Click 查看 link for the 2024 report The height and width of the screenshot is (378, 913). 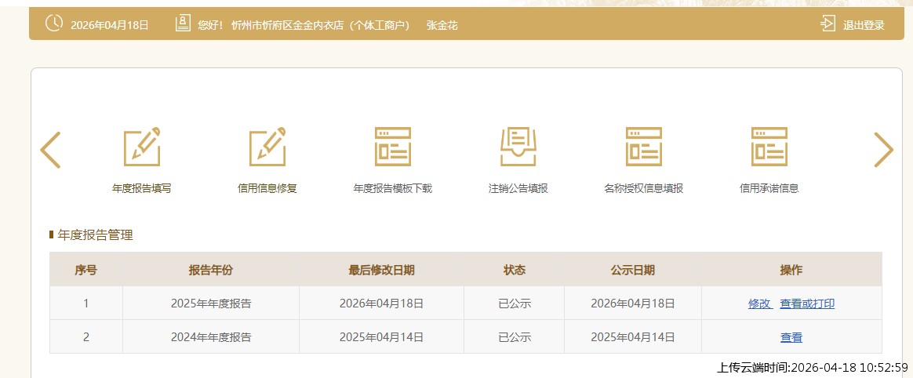(x=791, y=337)
